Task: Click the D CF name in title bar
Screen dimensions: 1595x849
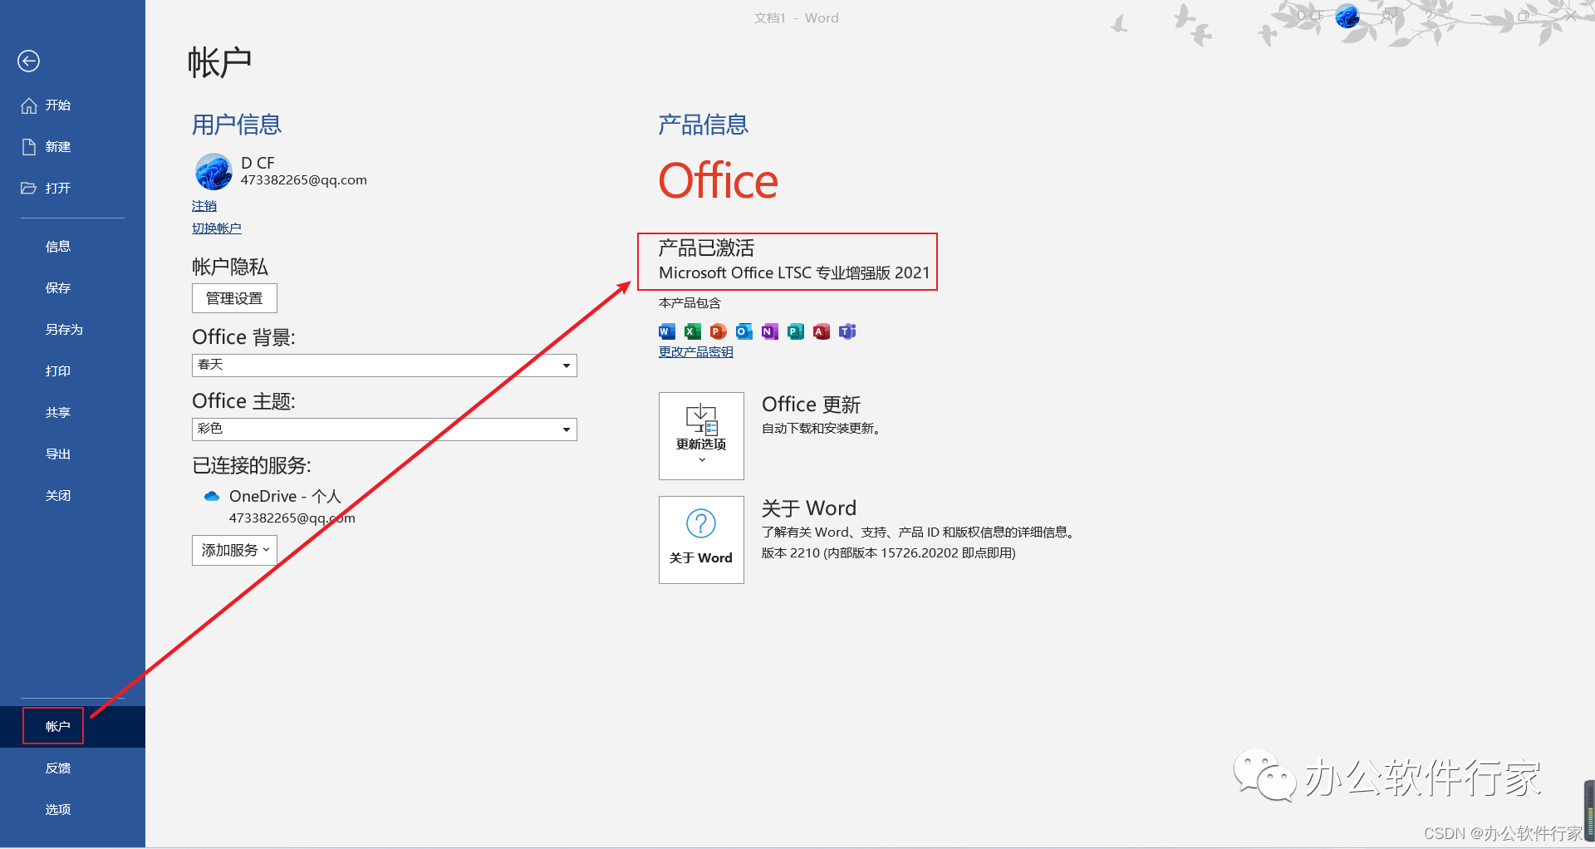Action: [x=1312, y=16]
